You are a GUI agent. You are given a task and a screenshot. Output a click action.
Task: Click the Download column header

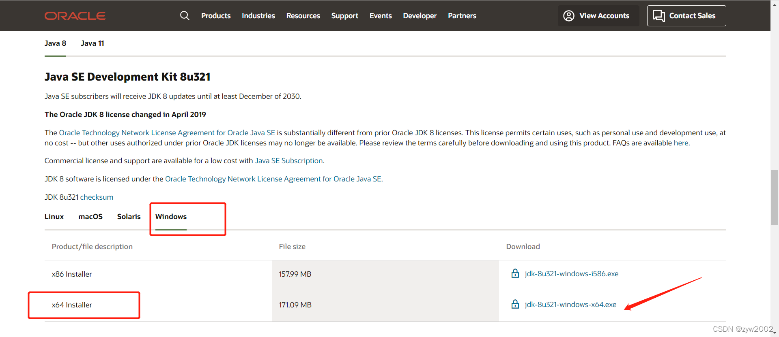523,247
